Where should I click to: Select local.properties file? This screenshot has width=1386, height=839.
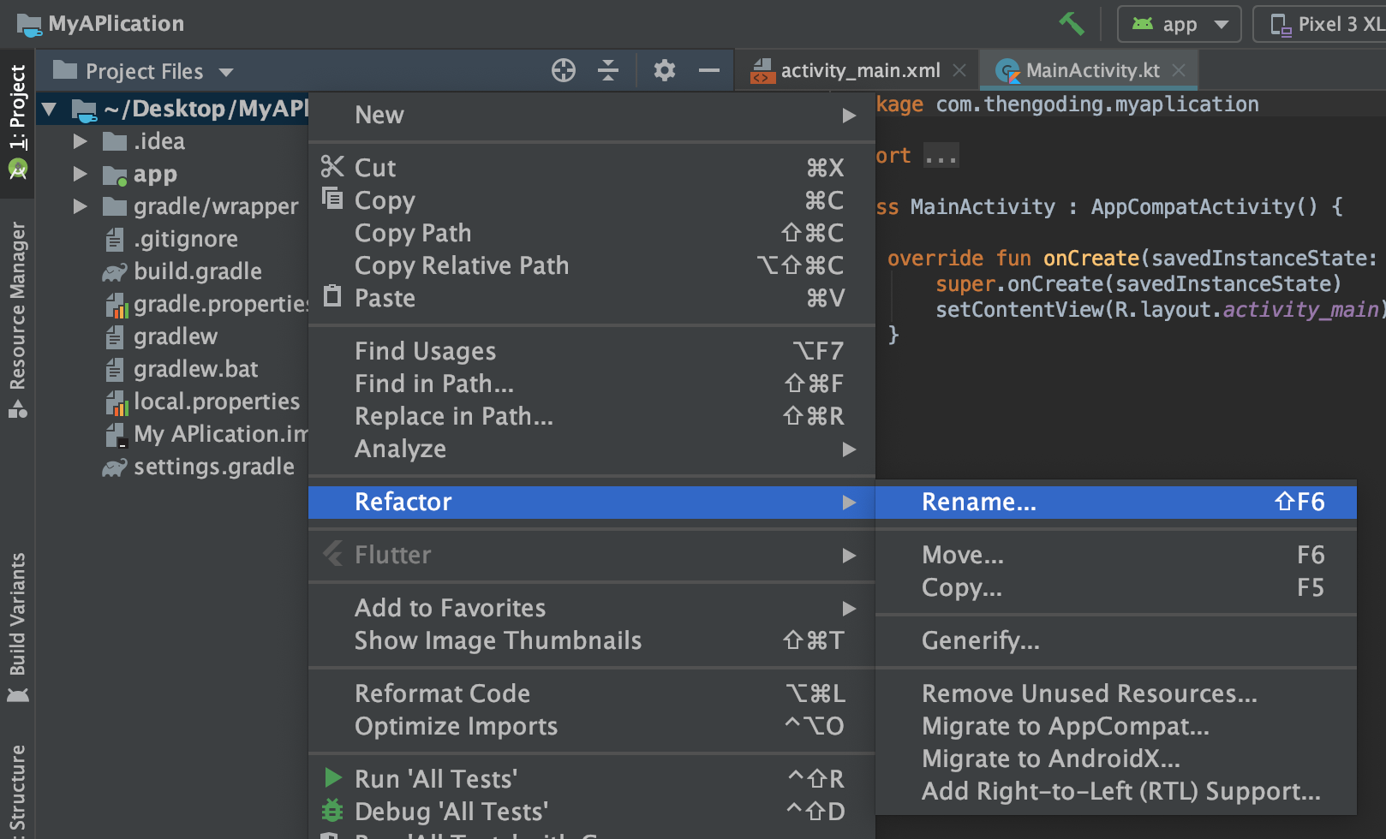[x=217, y=402]
